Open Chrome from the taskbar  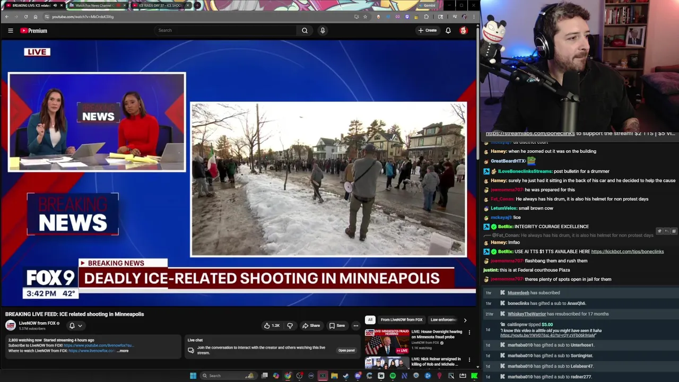click(x=288, y=376)
